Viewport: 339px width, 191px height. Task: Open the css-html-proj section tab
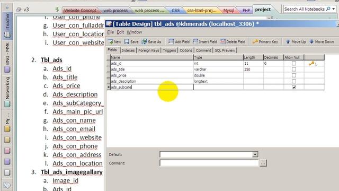[201, 11]
